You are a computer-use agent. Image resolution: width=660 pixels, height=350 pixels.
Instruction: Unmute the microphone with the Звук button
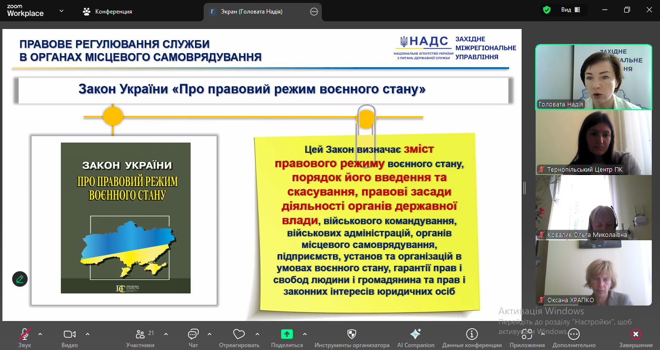[25, 337]
